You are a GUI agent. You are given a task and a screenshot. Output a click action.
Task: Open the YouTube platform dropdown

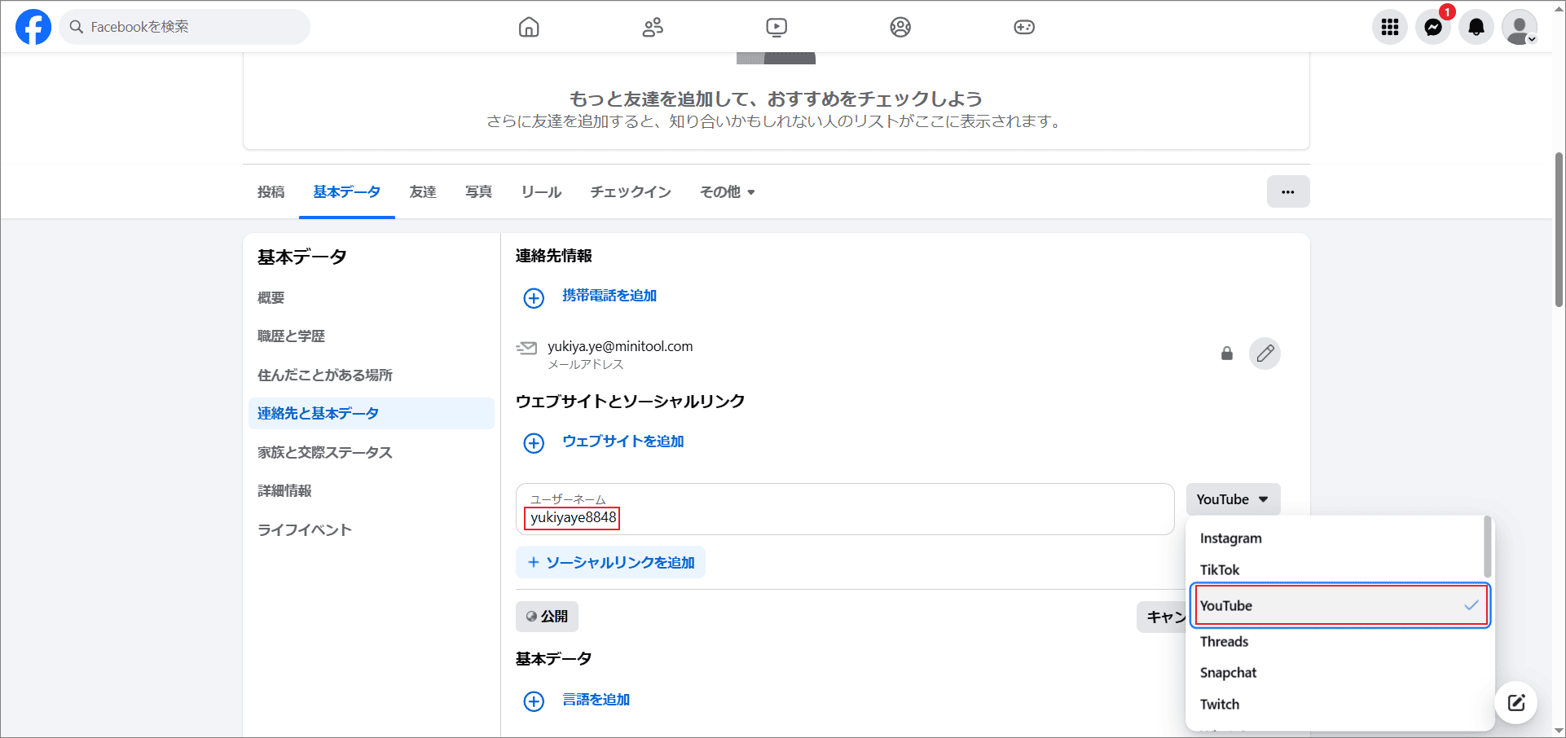1233,499
